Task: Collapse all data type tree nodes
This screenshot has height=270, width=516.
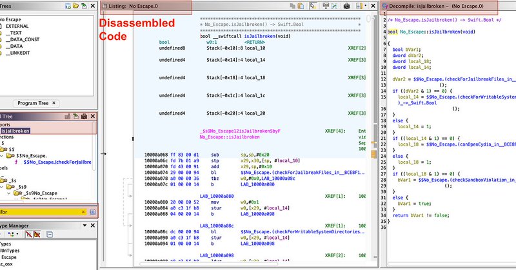Action: (50, 235)
